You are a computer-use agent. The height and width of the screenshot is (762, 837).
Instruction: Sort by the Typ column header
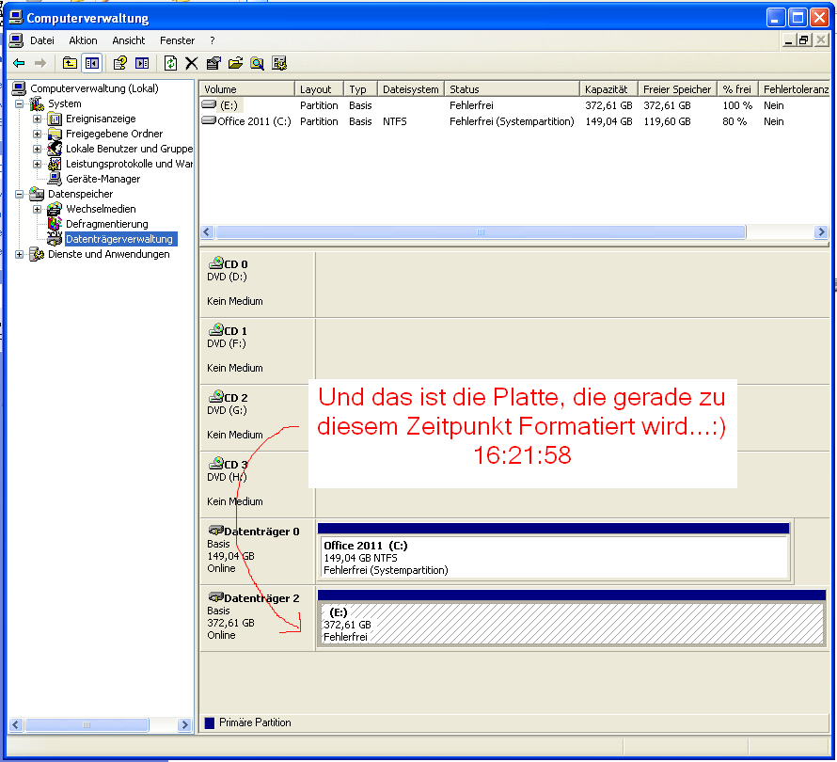tap(361, 88)
